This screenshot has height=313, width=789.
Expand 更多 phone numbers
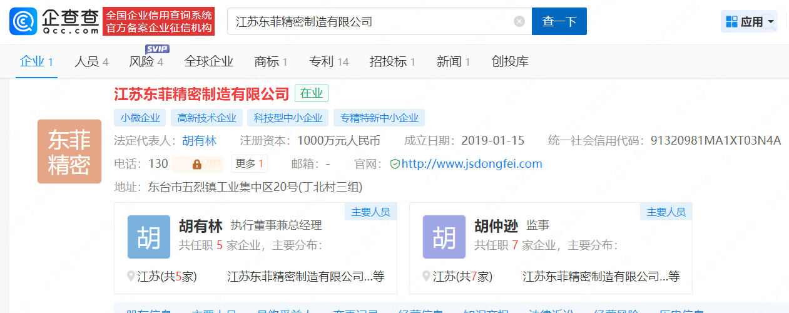[250, 164]
